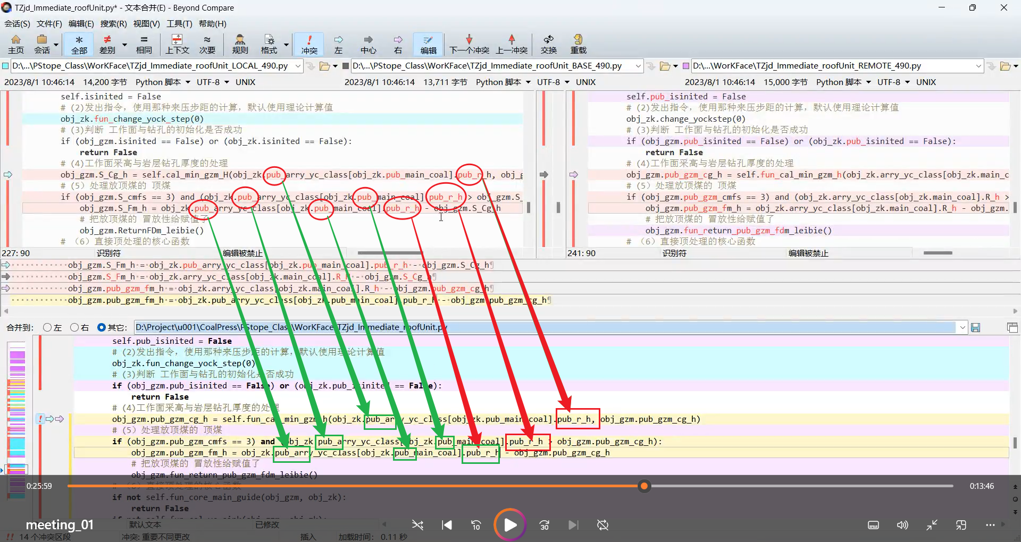Toggle subtitles captions icon in player
This screenshot has height=542, width=1021.
pyautogui.click(x=873, y=525)
